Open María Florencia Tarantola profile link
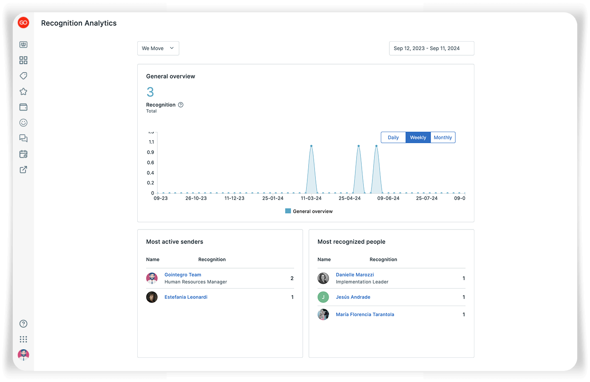 coord(365,314)
